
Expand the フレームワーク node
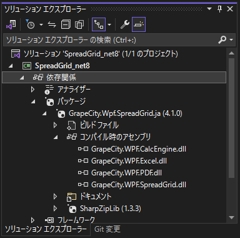pos(32,220)
